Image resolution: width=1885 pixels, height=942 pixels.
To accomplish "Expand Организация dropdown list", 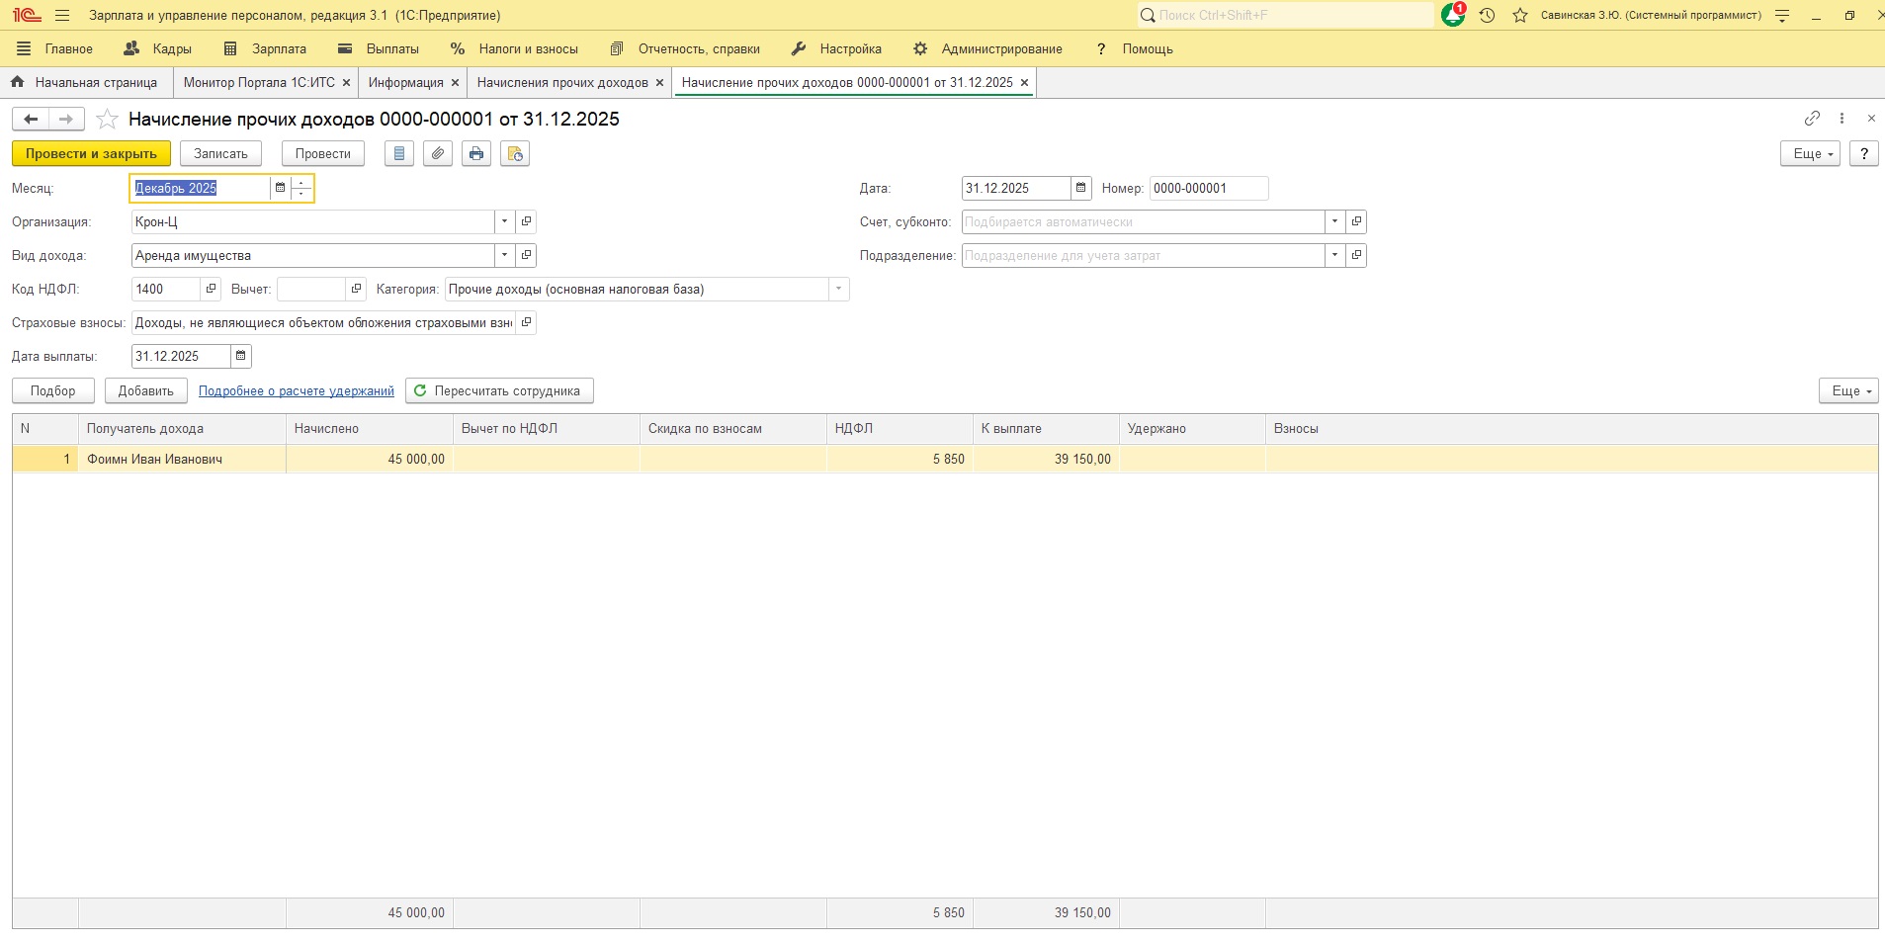I will [505, 221].
